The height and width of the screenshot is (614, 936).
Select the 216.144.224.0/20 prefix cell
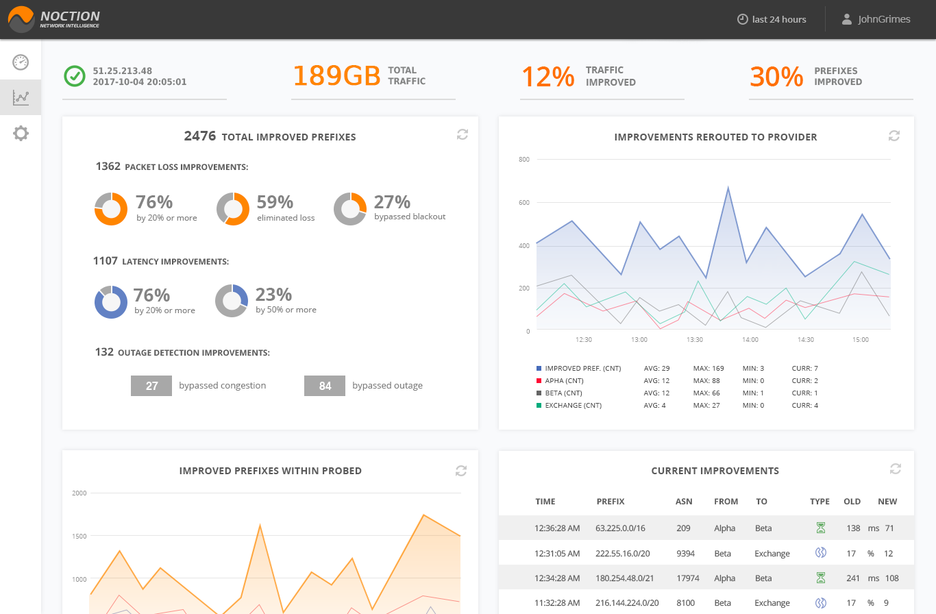[x=627, y=602]
